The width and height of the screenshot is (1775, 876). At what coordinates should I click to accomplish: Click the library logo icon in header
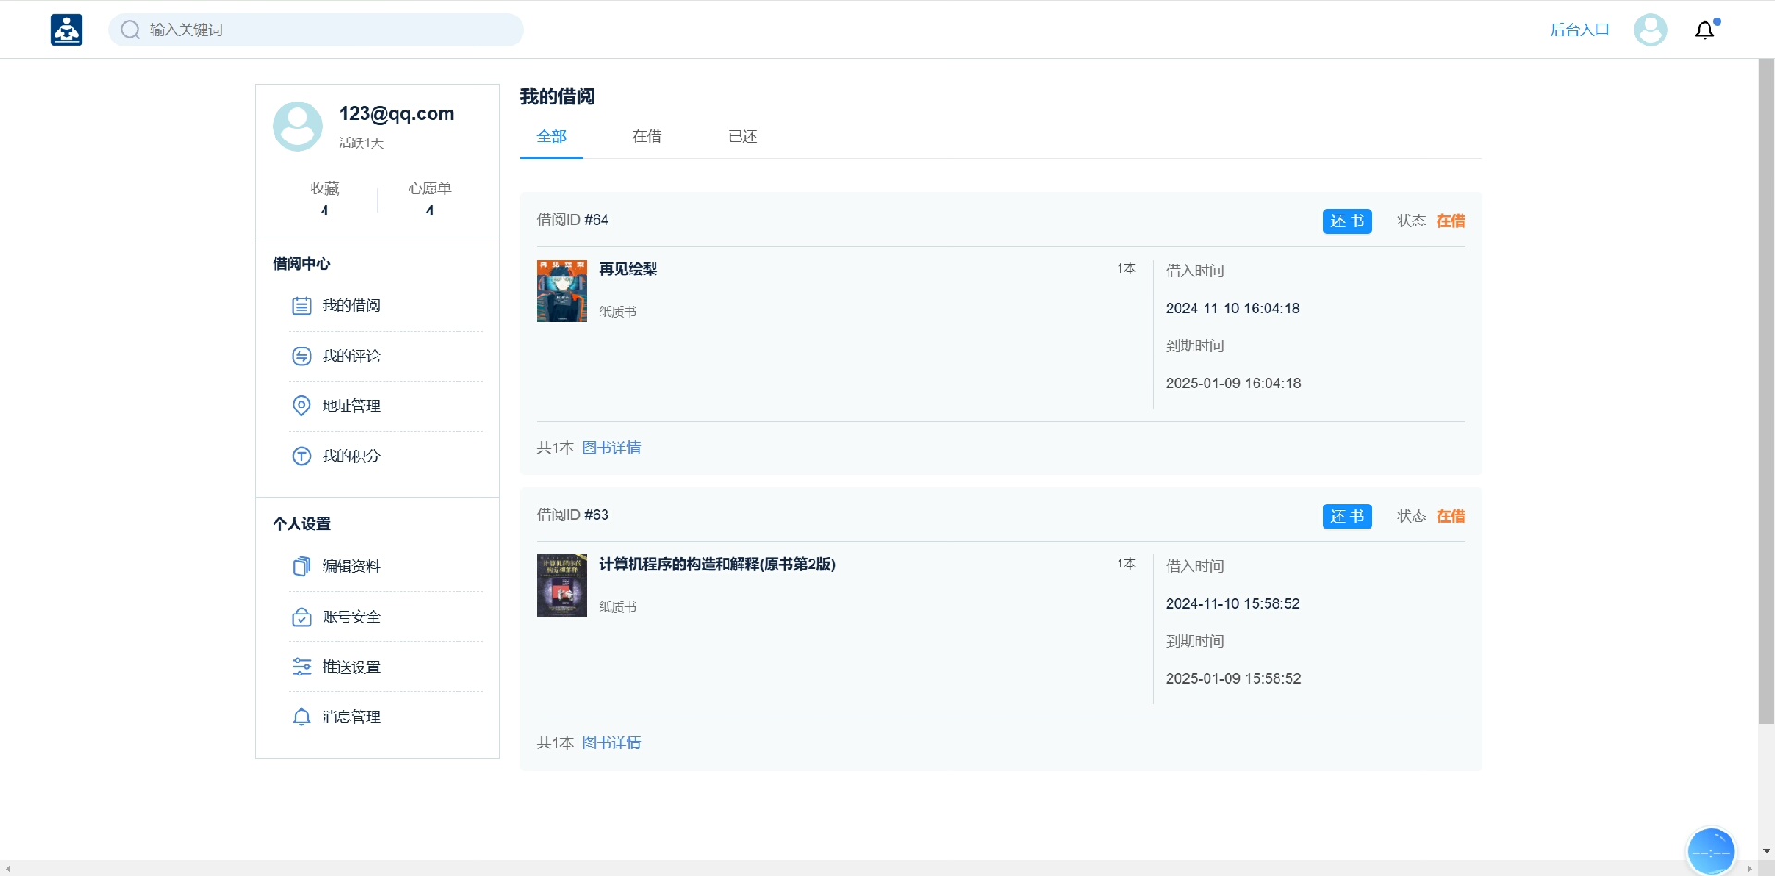click(x=67, y=30)
